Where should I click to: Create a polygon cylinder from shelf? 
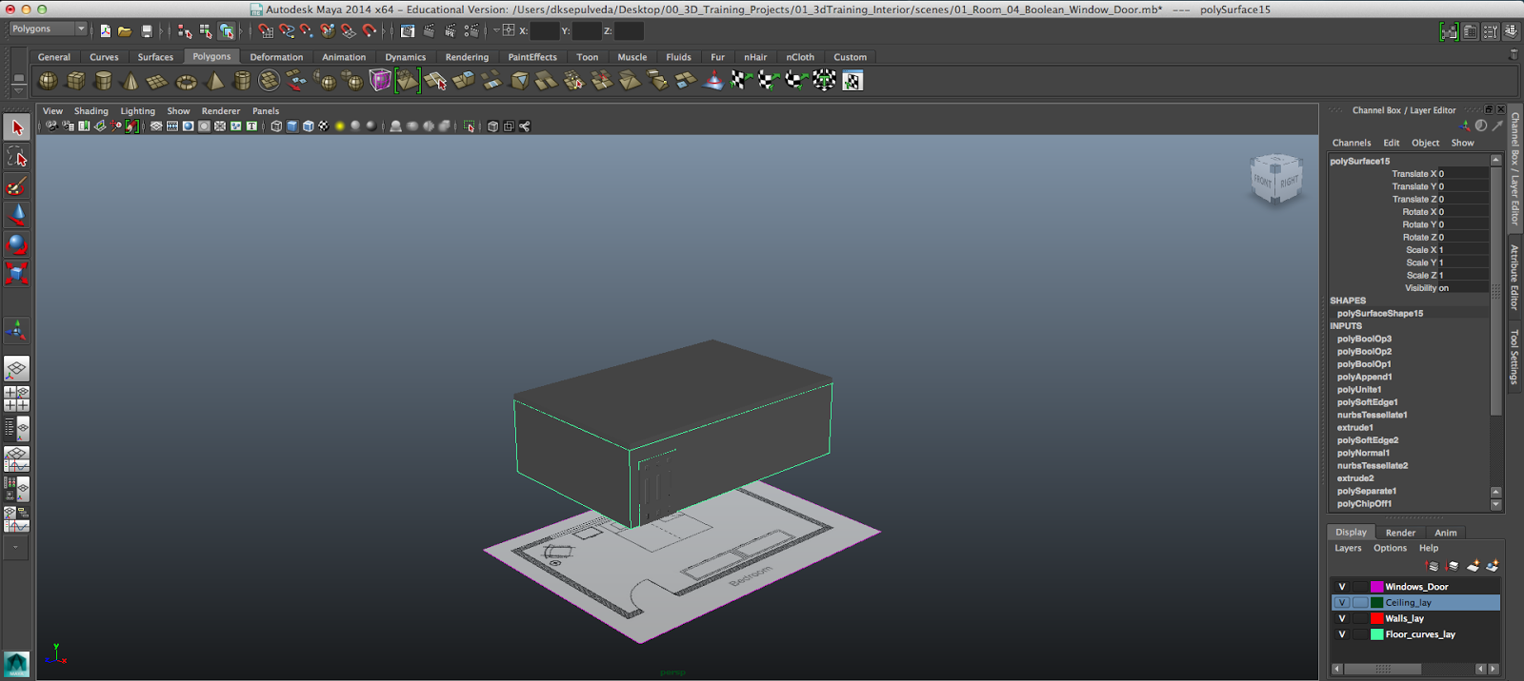tap(103, 82)
